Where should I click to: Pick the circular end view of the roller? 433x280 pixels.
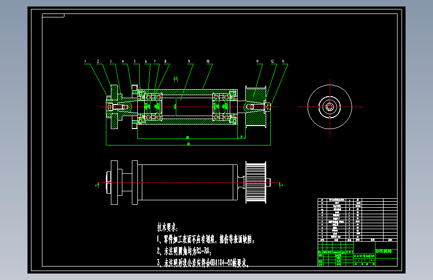click(x=330, y=107)
